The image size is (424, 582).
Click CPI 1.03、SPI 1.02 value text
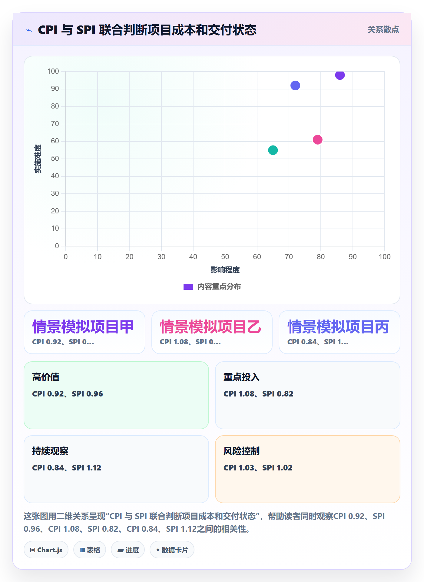[x=258, y=468]
